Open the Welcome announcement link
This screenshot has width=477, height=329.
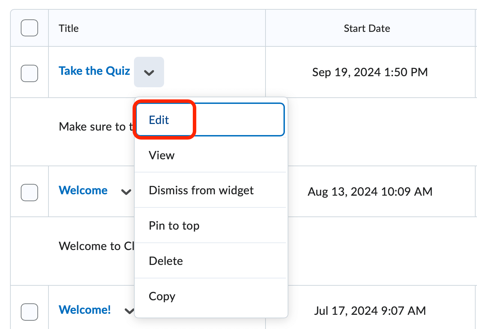click(83, 190)
